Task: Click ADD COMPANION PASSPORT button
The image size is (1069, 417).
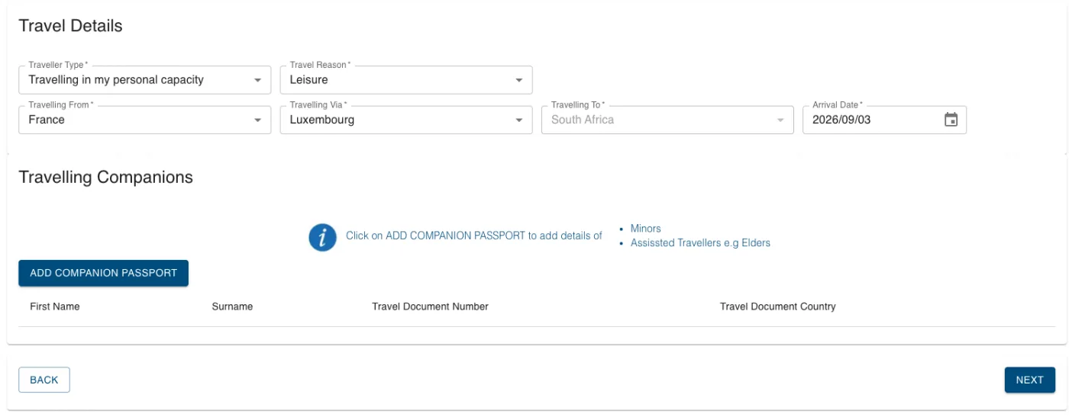Action: click(x=103, y=273)
